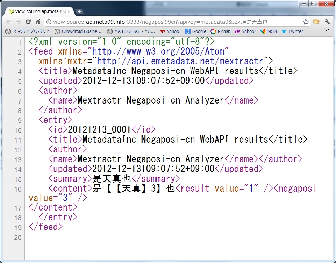336x263 pixels.
Task: Maximize the browser window
Action: tap(313, 3)
